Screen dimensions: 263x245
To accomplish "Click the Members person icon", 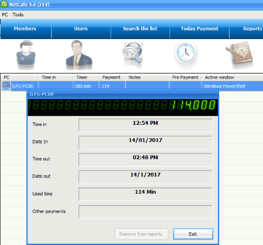I will [26, 55].
